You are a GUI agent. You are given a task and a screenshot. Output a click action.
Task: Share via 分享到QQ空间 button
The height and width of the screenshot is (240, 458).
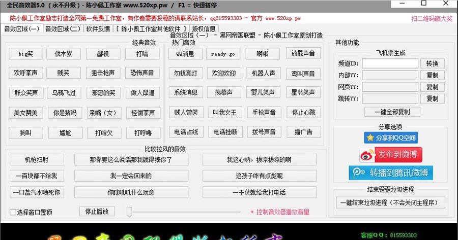point(391,138)
